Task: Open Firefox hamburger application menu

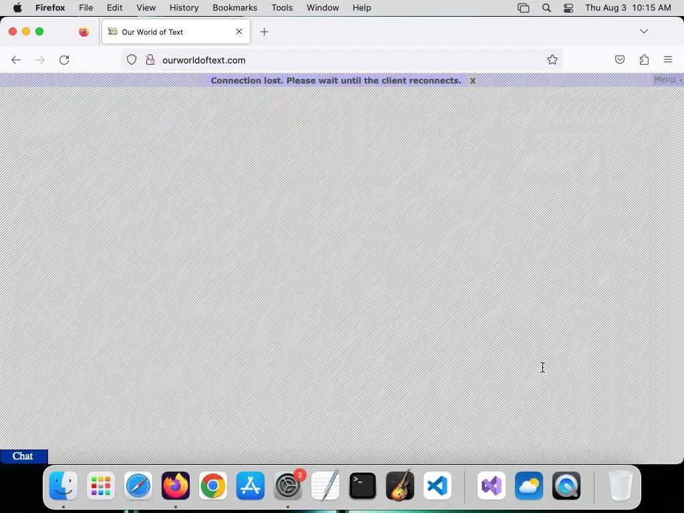Action: pyautogui.click(x=668, y=59)
